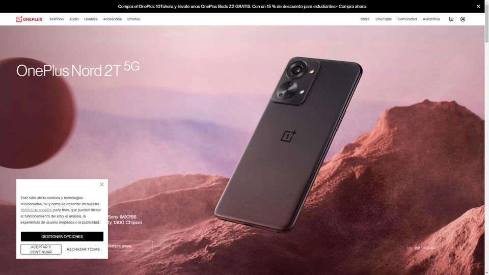The width and height of the screenshot is (489, 275).
Task: Pause the hero carousel autoplay
Action: coord(461,248)
